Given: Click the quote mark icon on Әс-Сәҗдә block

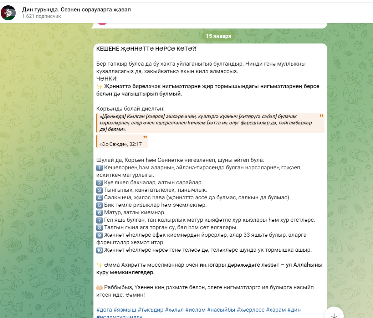Looking at the screenshot, I should (x=145, y=137).
